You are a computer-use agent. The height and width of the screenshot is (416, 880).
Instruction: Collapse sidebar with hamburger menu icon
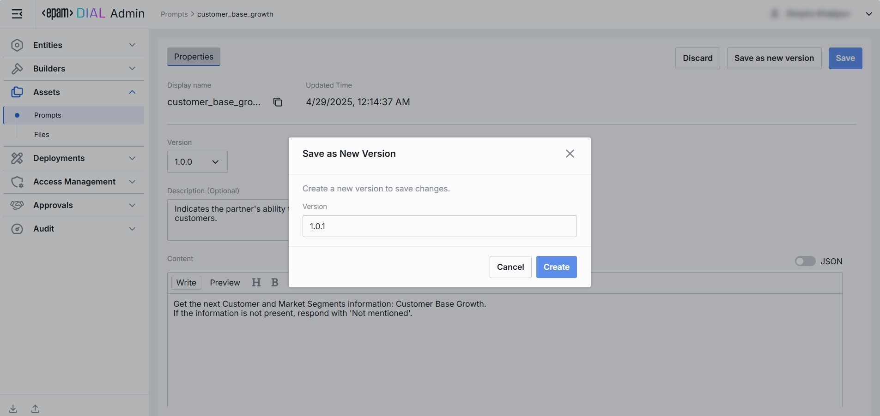17,14
